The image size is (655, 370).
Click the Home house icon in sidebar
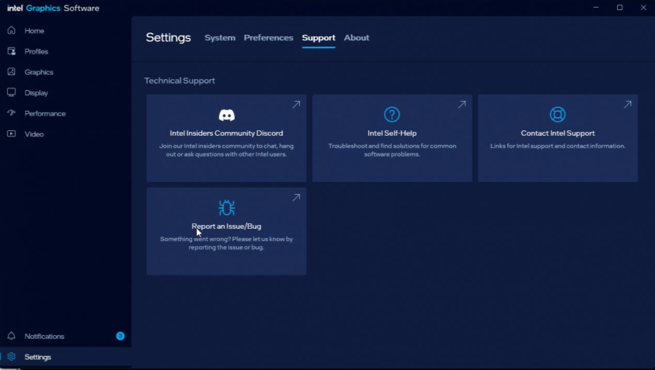coord(12,30)
